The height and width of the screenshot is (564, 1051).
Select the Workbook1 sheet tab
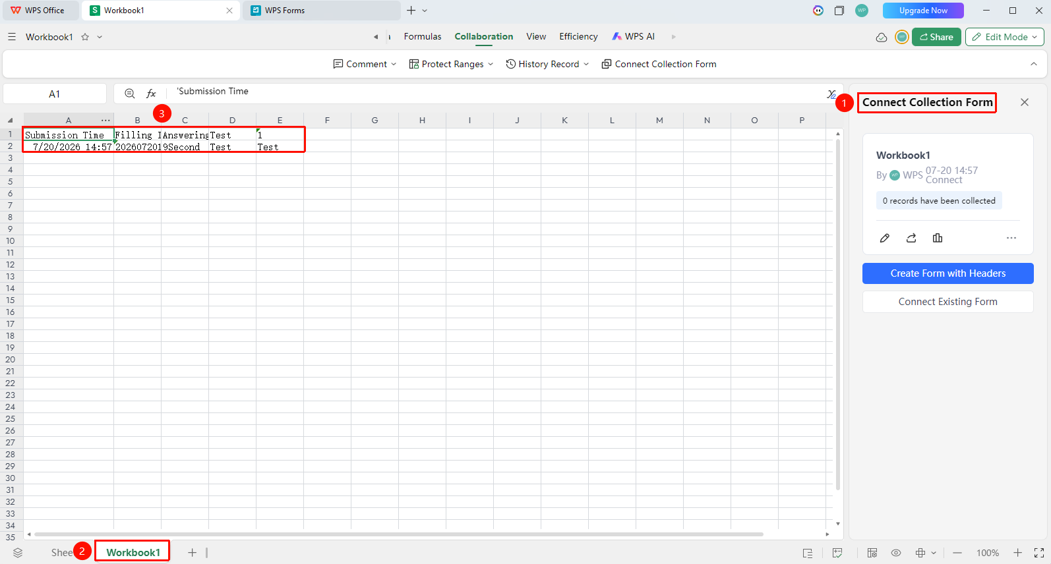coord(133,552)
